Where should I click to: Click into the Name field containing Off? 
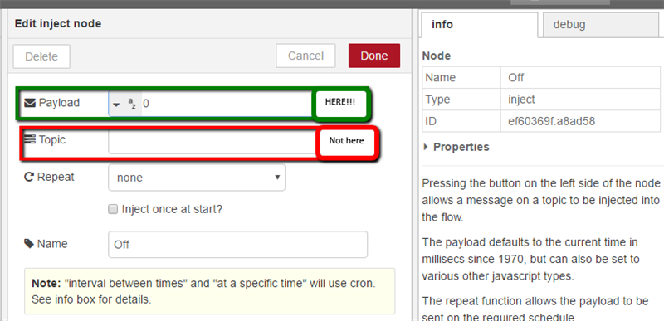click(237, 244)
